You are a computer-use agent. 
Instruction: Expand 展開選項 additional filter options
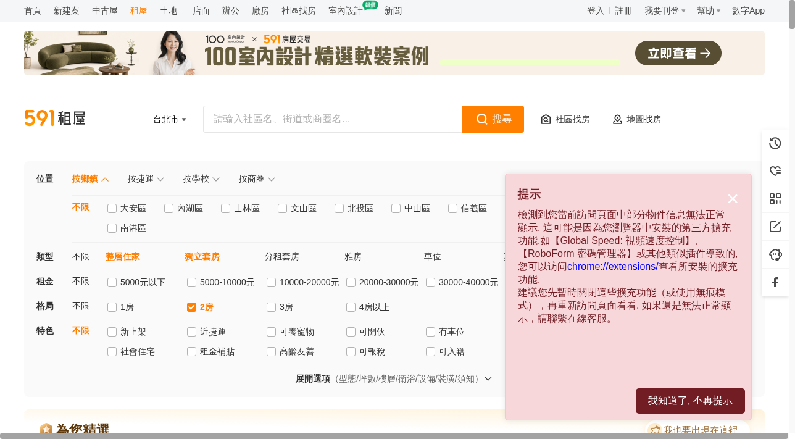[x=394, y=378]
